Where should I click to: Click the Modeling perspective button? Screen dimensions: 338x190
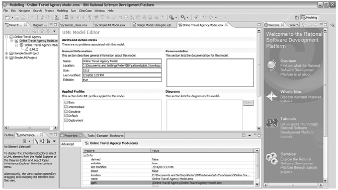pyautogui.click(x=309, y=18)
